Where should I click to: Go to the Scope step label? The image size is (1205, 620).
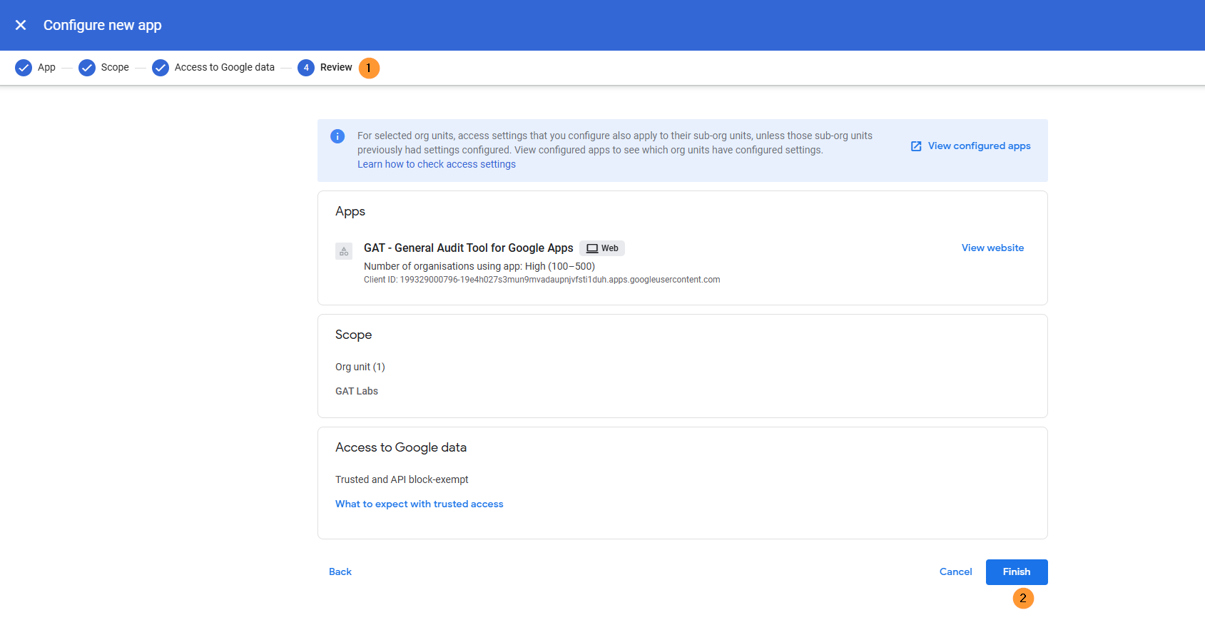click(x=115, y=68)
